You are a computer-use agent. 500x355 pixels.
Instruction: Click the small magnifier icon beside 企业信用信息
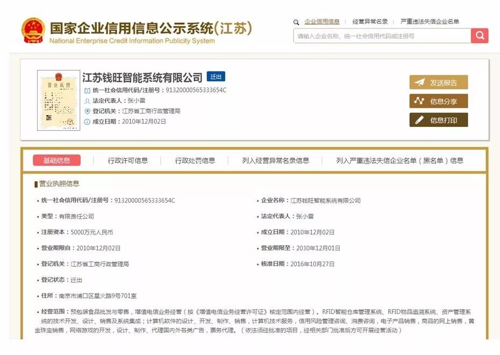click(x=296, y=22)
